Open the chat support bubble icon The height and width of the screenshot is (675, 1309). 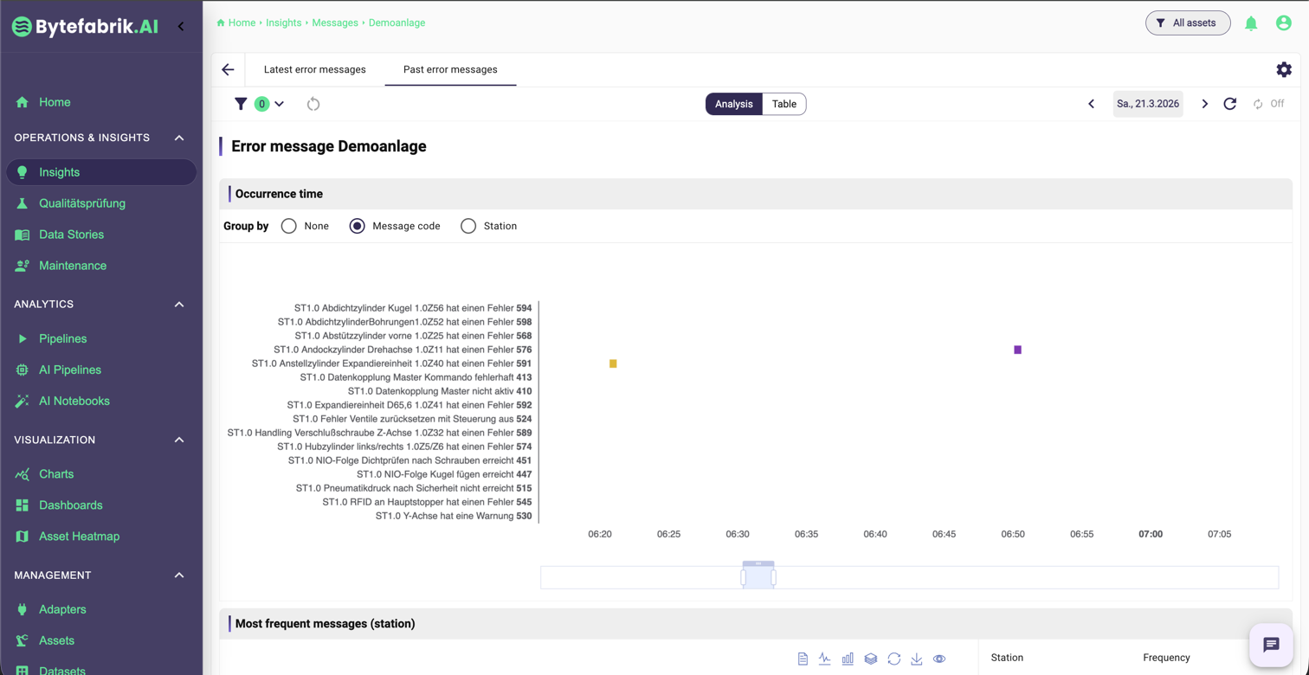(x=1271, y=645)
